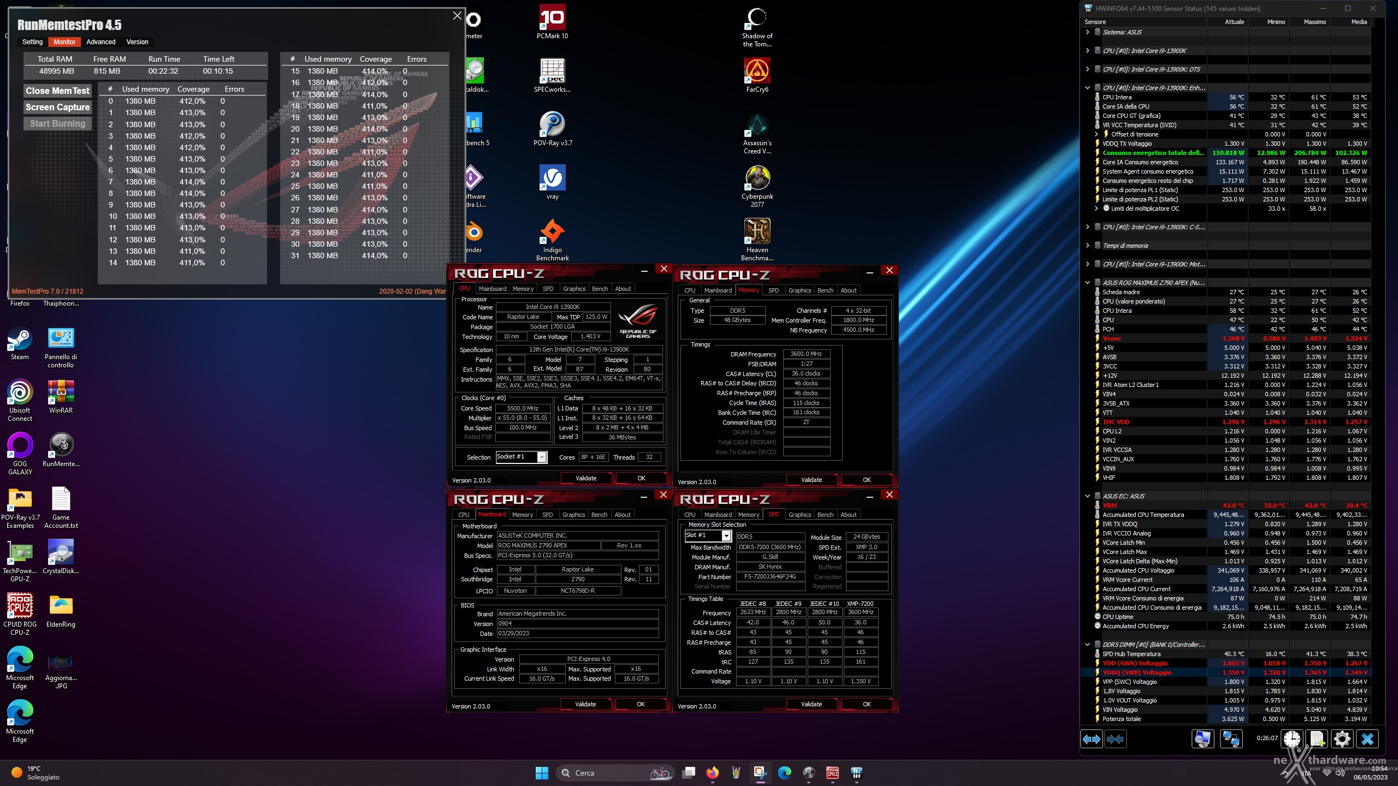
Task: Expand Sistema: ASUS sensor group
Action: 1087,32
